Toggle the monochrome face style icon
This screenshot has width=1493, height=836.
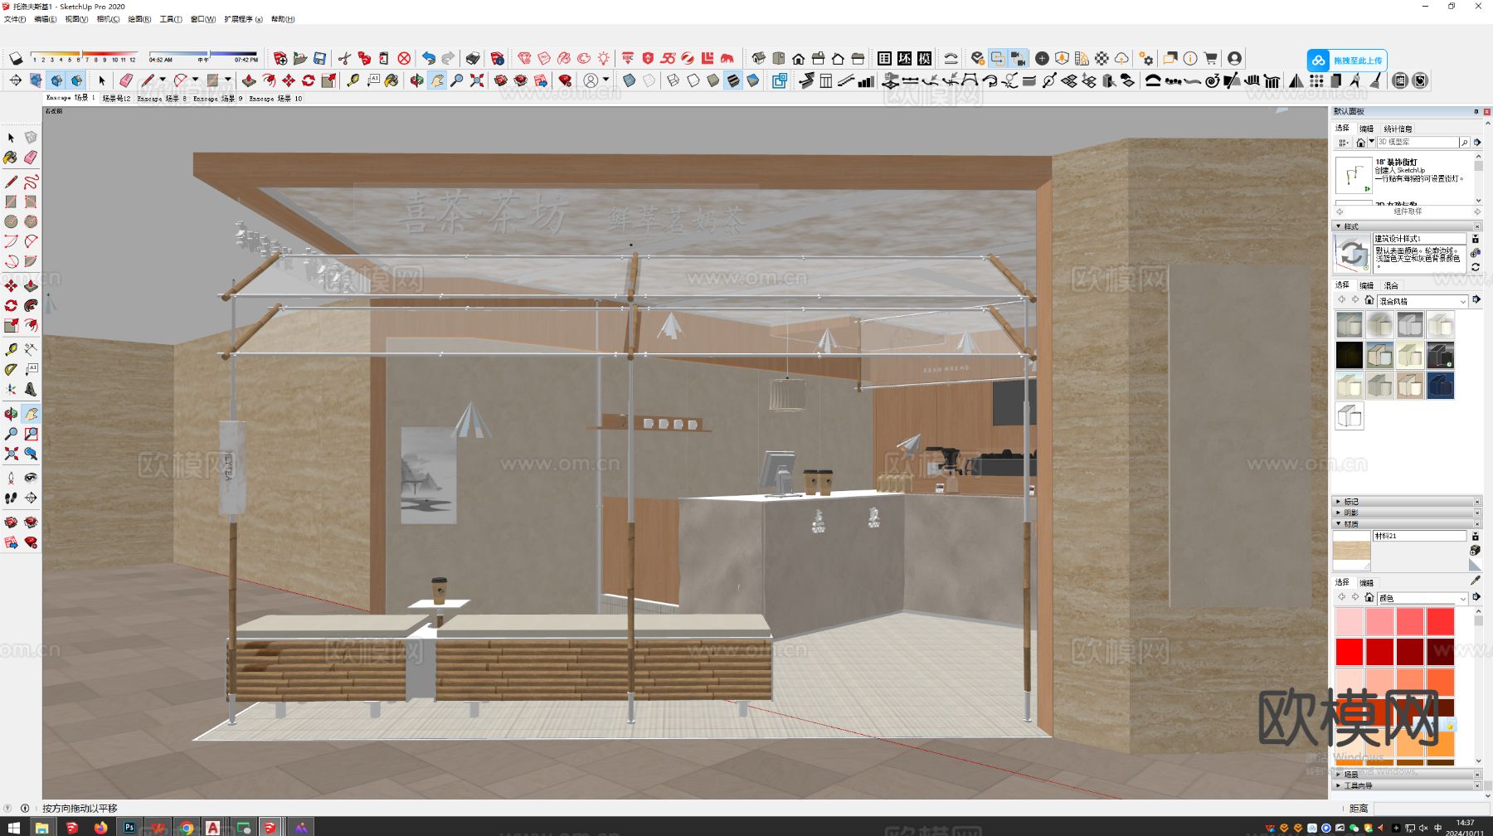[x=752, y=80]
